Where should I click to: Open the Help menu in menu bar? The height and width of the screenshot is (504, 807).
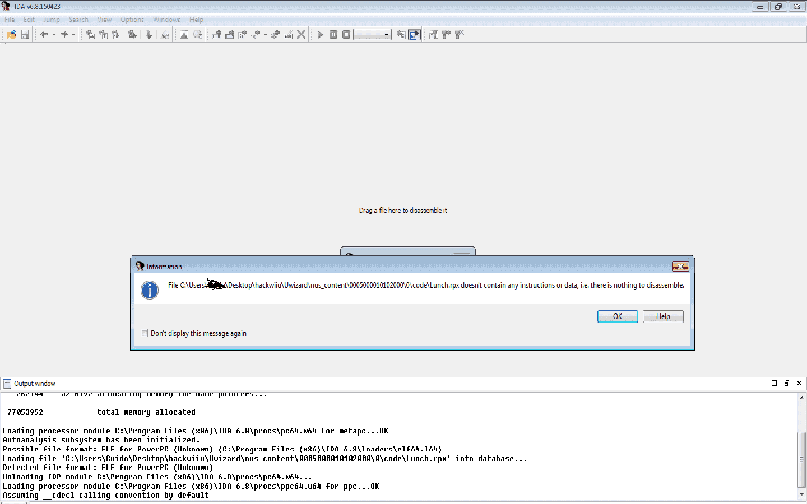click(x=196, y=19)
